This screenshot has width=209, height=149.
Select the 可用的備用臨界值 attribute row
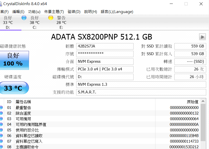100,124
